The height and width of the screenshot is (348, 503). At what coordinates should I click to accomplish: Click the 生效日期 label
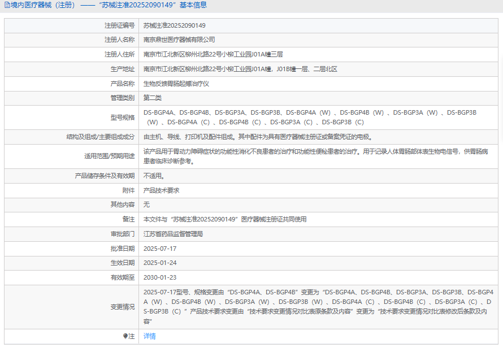click(123, 263)
